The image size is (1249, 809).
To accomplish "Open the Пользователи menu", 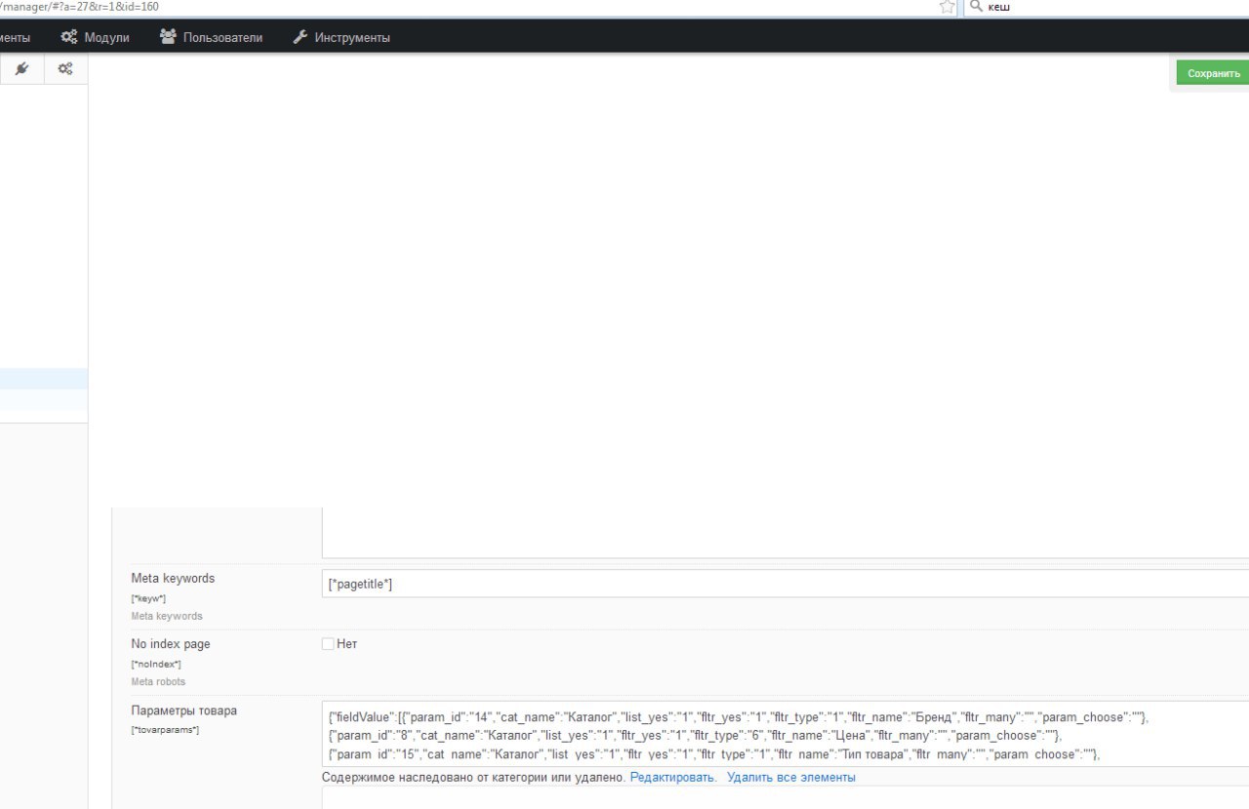I will pos(211,37).
